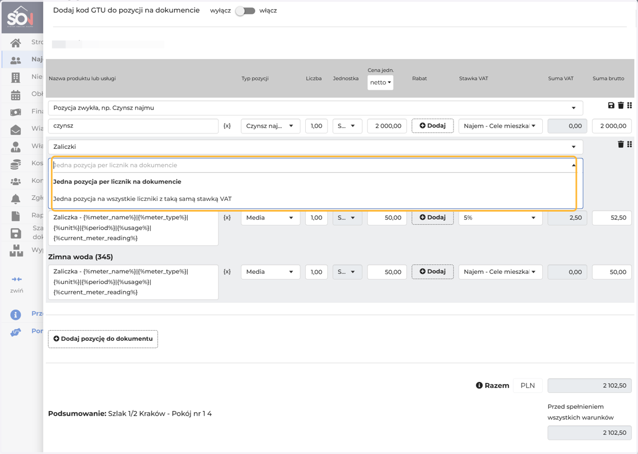Click the PLN currency box

[528, 385]
